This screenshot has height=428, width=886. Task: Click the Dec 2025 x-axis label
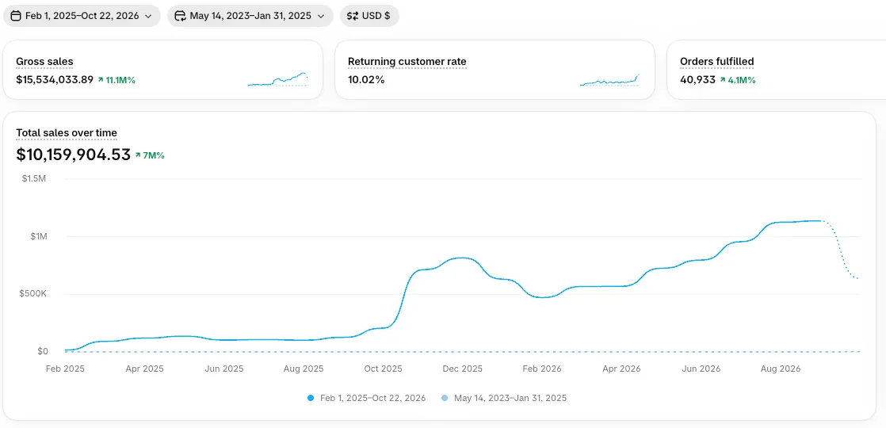(462, 369)
